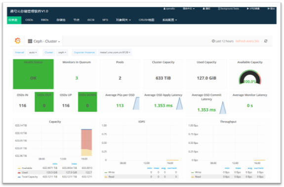
Task: Click the Refresh every 30s text
Action: (x=247, y=41)
